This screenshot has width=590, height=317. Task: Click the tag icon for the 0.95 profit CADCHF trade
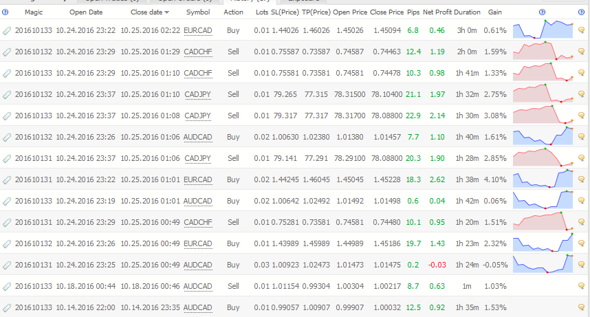(x=7, y=223)
